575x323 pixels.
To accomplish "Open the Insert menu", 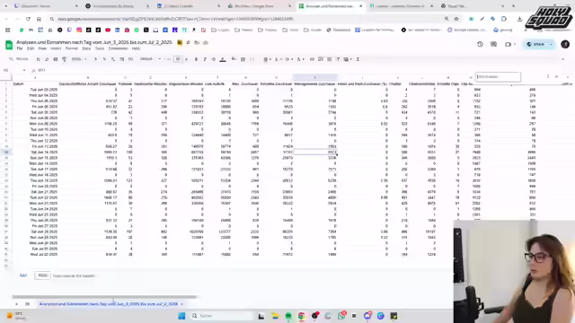I will [56, 48].
